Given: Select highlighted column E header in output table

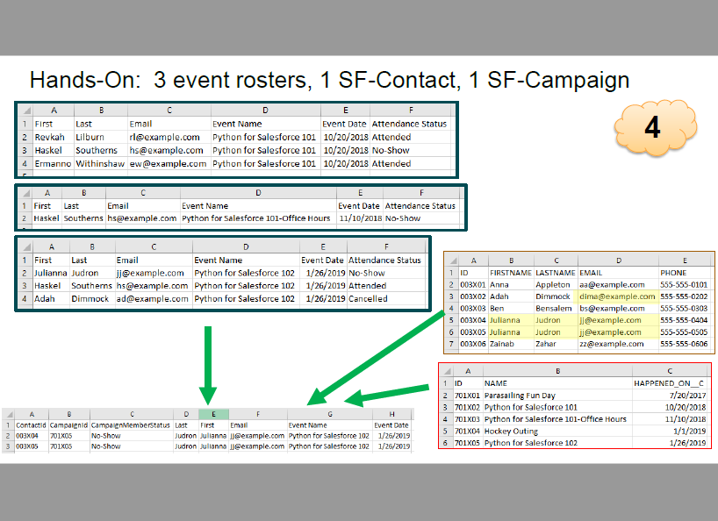Looking at the screenshot, I should 213,414.
